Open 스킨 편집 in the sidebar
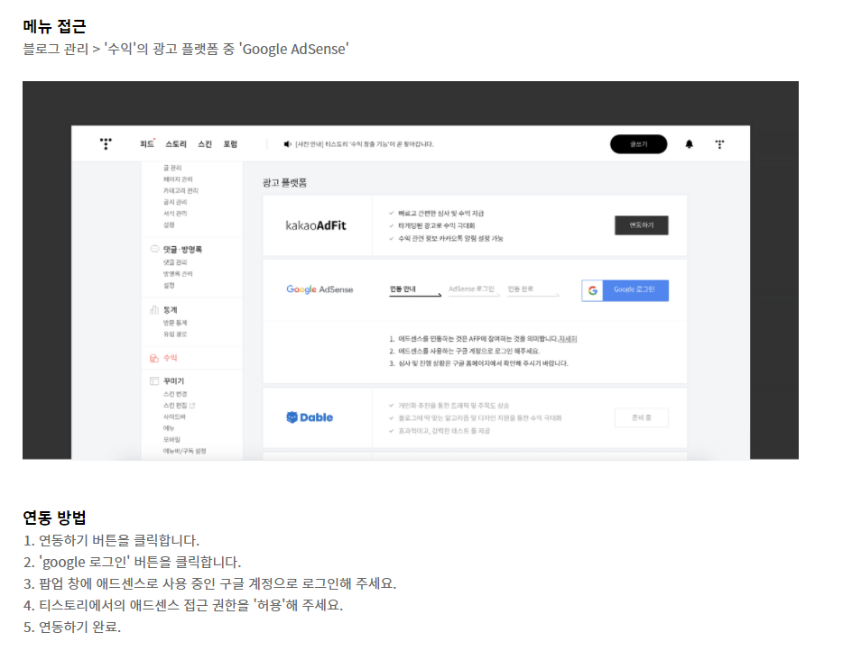The height and width of the screenshot is (651, 852). click(x=175, y=406)
